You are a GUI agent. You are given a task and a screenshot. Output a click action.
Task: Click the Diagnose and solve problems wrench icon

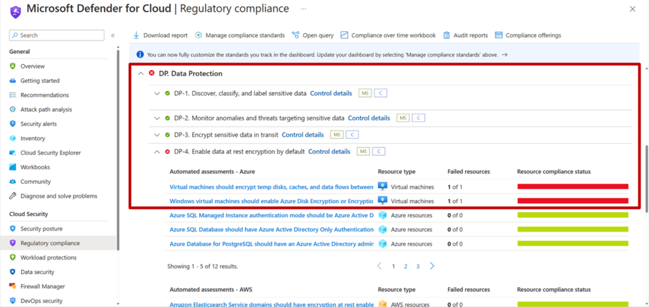click(13, 196)
